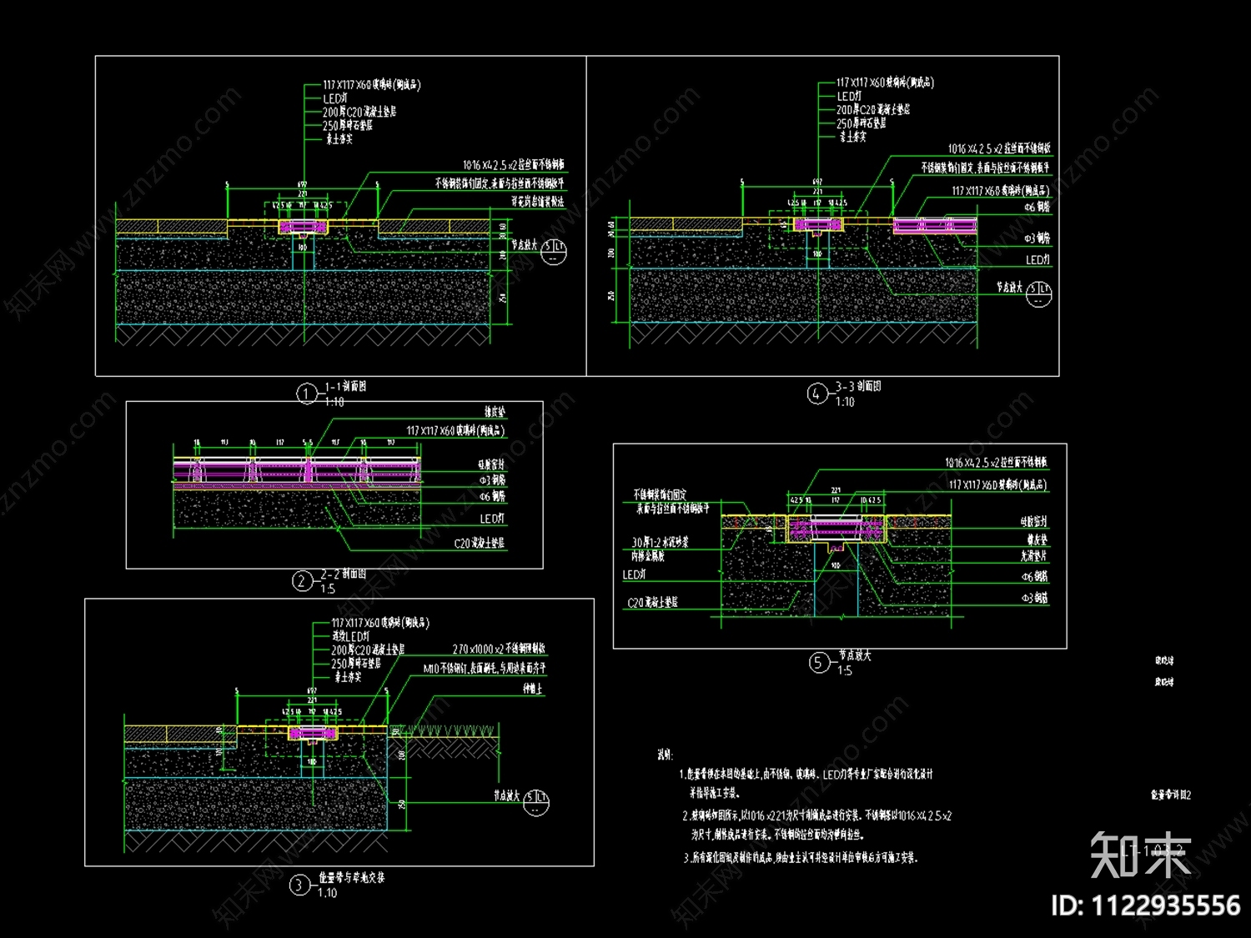
Task: Click the circled 2 drawing number marker
Action: tap(303, 581)
